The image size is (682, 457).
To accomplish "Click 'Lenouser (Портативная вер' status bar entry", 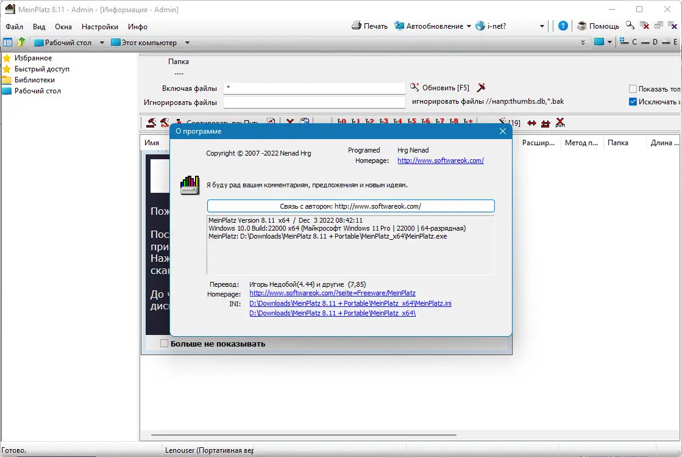I will pos(209,450).
